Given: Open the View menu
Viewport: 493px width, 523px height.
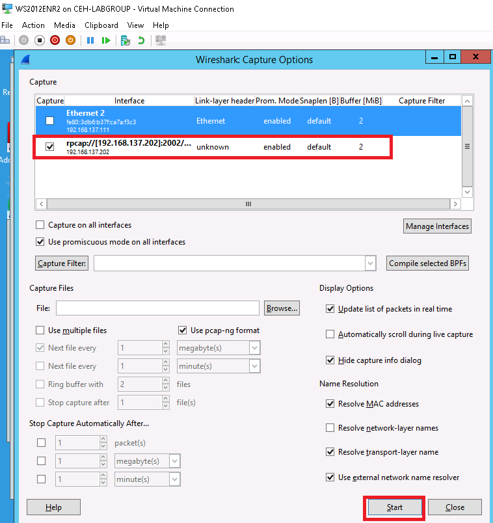Looking at the screenshot, I should (x=135, y=25).
